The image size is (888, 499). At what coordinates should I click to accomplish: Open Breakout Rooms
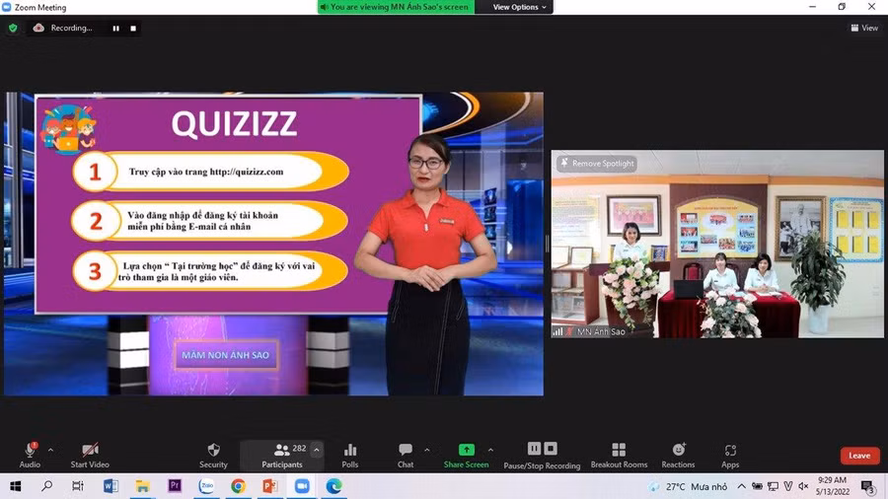click(x=619, y=455)
